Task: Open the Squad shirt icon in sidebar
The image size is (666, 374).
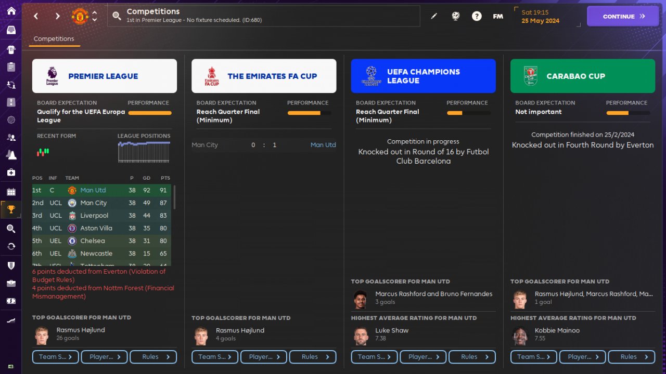Action: click(x=11, y=49)
